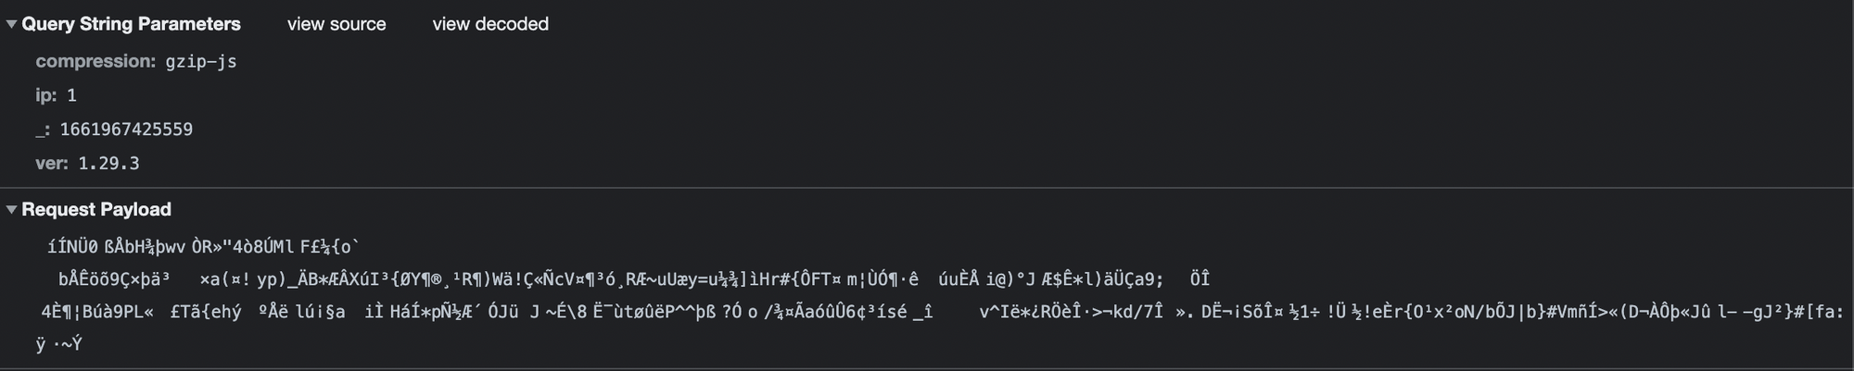
Task: Select the version value 1.29.3
Action: tap(108, 164)
